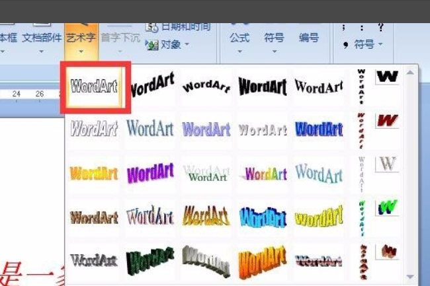
Task: Pick the orange gradient WordArt style
Action: pyautogui.click(x=94, y=174)
